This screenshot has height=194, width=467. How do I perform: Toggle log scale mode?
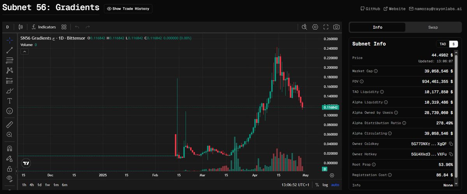coord(325,185)
